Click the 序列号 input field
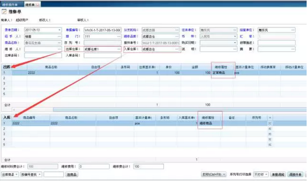 [x=103, y=43]
